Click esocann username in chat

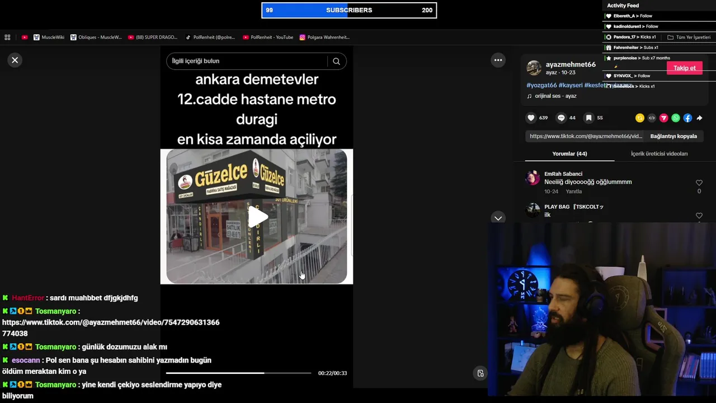tap(26, 360)
